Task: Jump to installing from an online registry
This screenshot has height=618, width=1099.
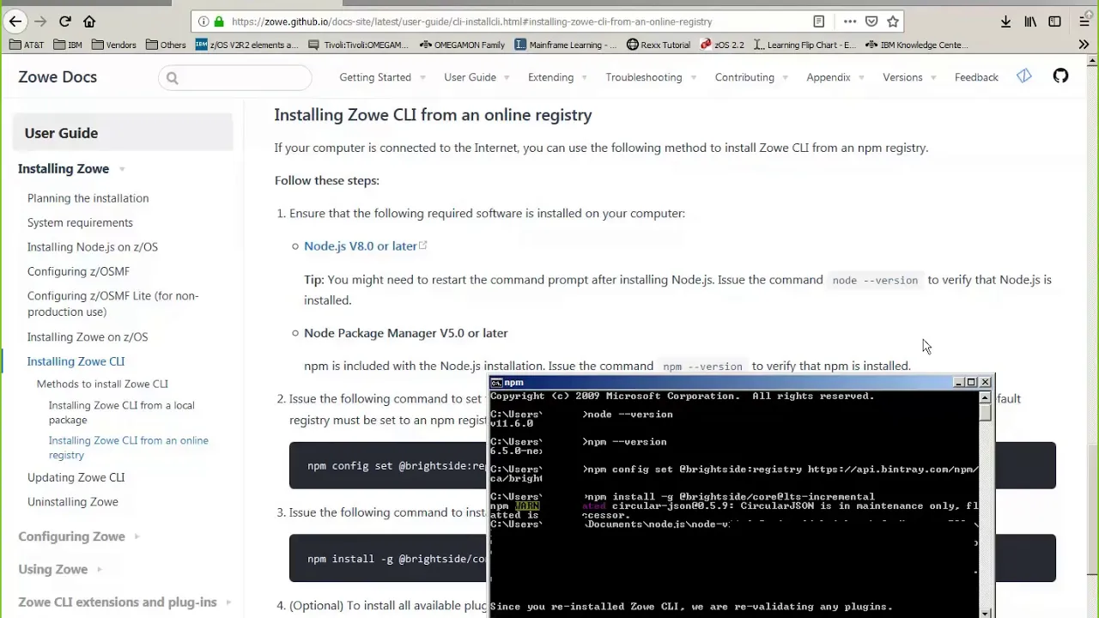Action: point(129,447)
